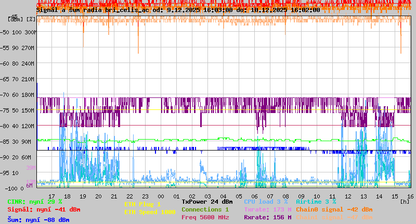This screenshot has width=416, height=224.
Task: Click hour '21' on the time axis
Action: 114,196
